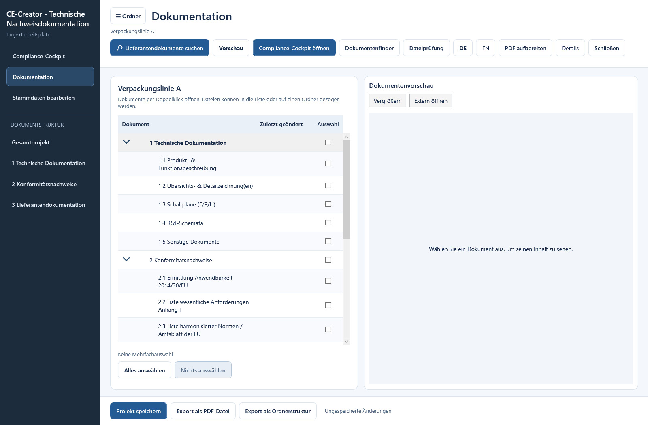The height and width of the screenshot is (425, 648).
Task: Click Export als PDF-Datei
Action: click(203, 411)
